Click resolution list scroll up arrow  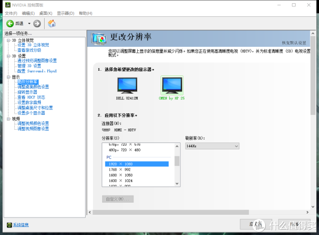pyautogui.click(x=177, y=146)
